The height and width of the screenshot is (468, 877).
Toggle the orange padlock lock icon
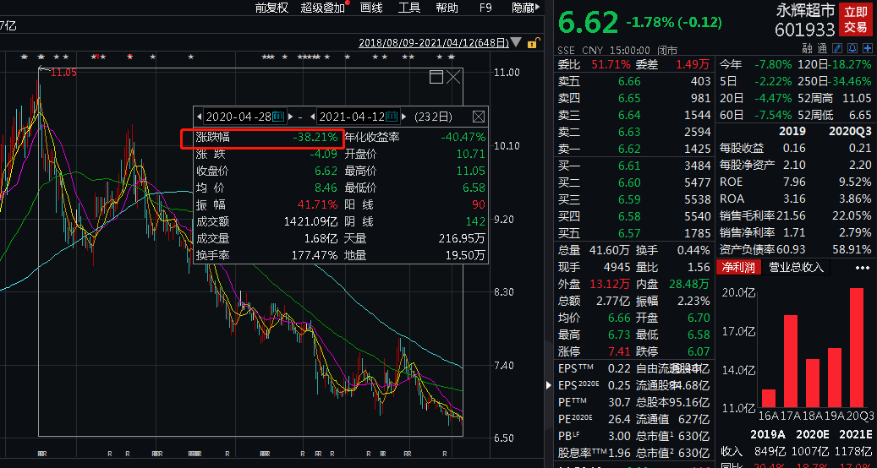click(533, 42)
